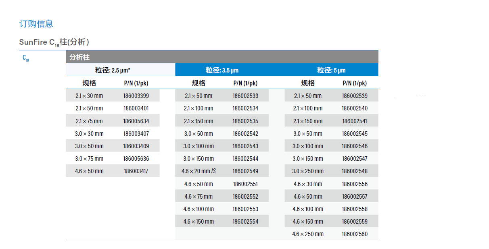Image resolution: width=489 pixels, height=249 pixels.
Task: Click part number 186002549
Action: (x=245, y=171)
